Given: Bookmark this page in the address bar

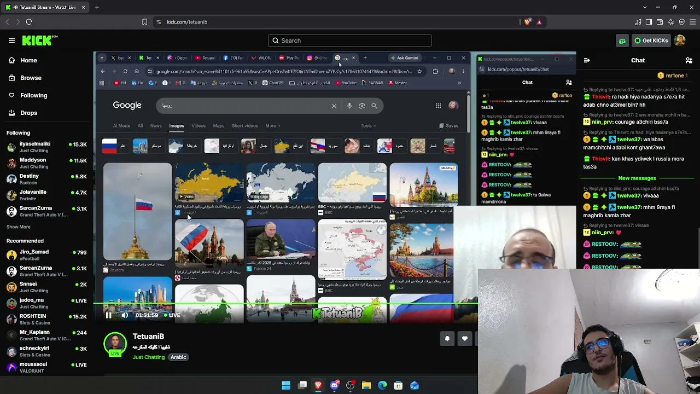Looking at the screenshot, I should 144,22.
